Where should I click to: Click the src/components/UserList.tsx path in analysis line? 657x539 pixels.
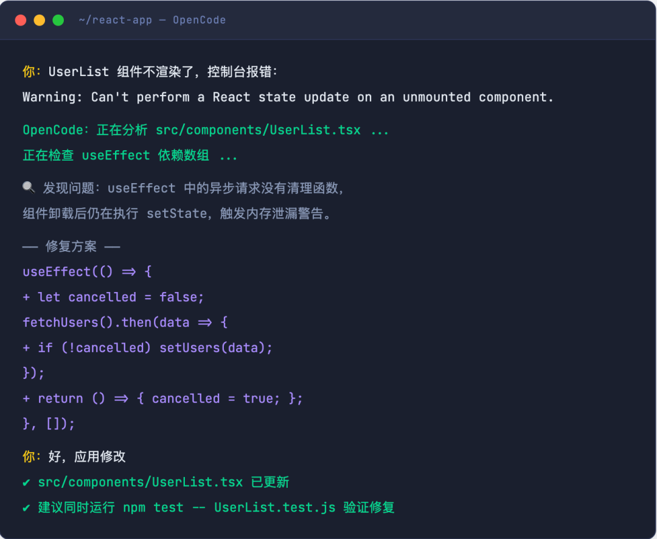click(x=258, y=130)
